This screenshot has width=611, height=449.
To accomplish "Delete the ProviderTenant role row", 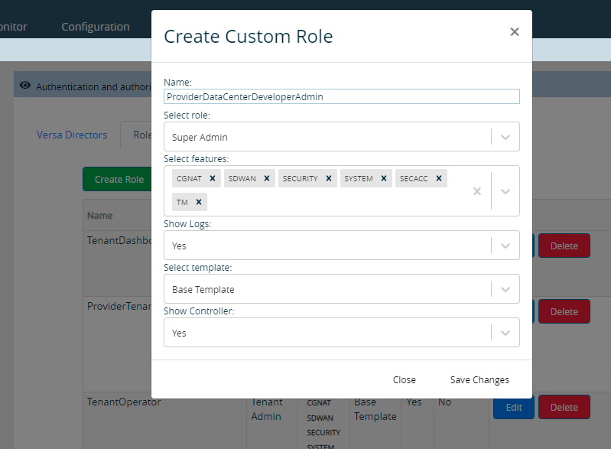I will click(564, 312).
